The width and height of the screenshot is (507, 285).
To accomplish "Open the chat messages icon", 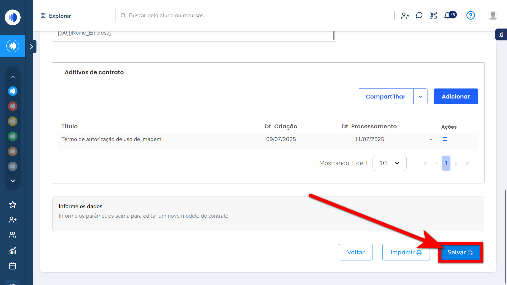I will (x=419, y=16).
